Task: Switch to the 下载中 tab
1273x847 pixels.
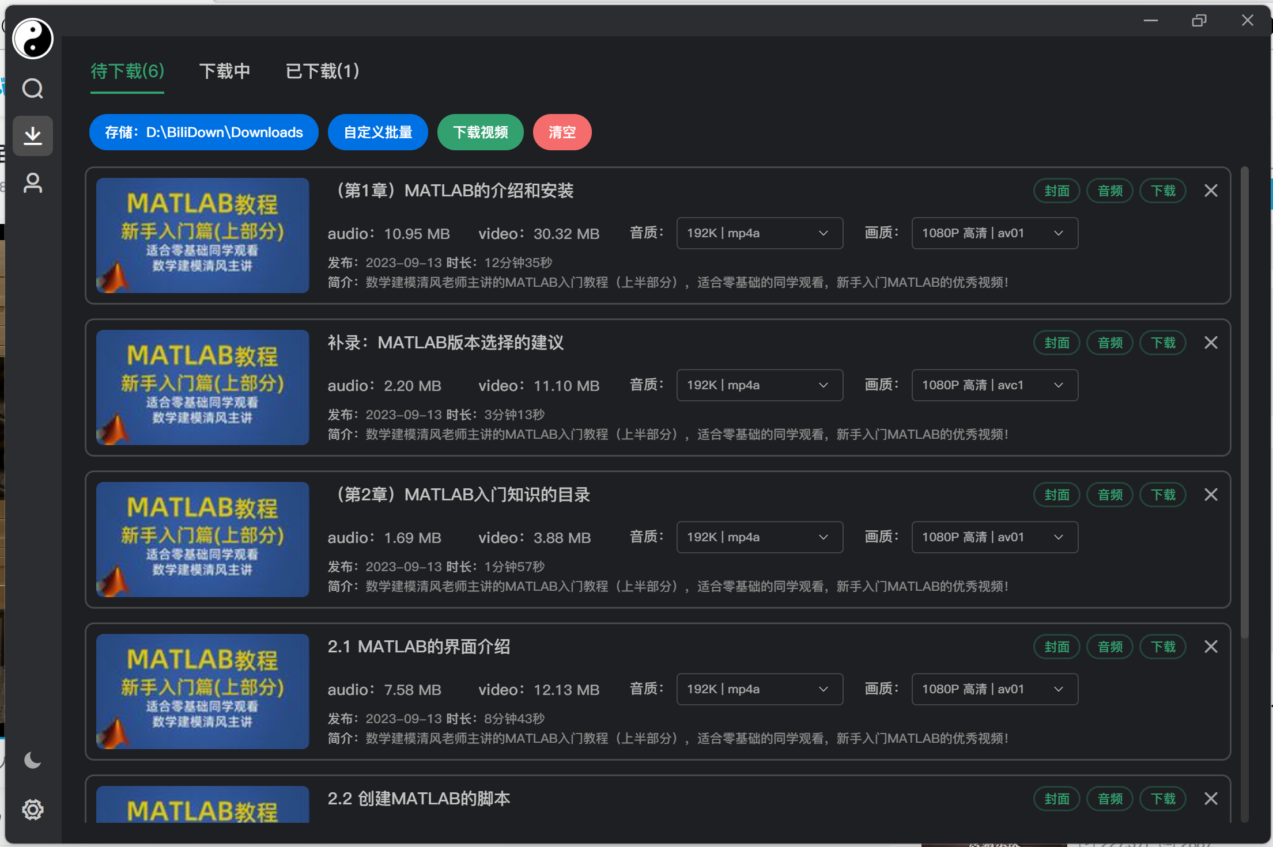Action: point(225,71)
